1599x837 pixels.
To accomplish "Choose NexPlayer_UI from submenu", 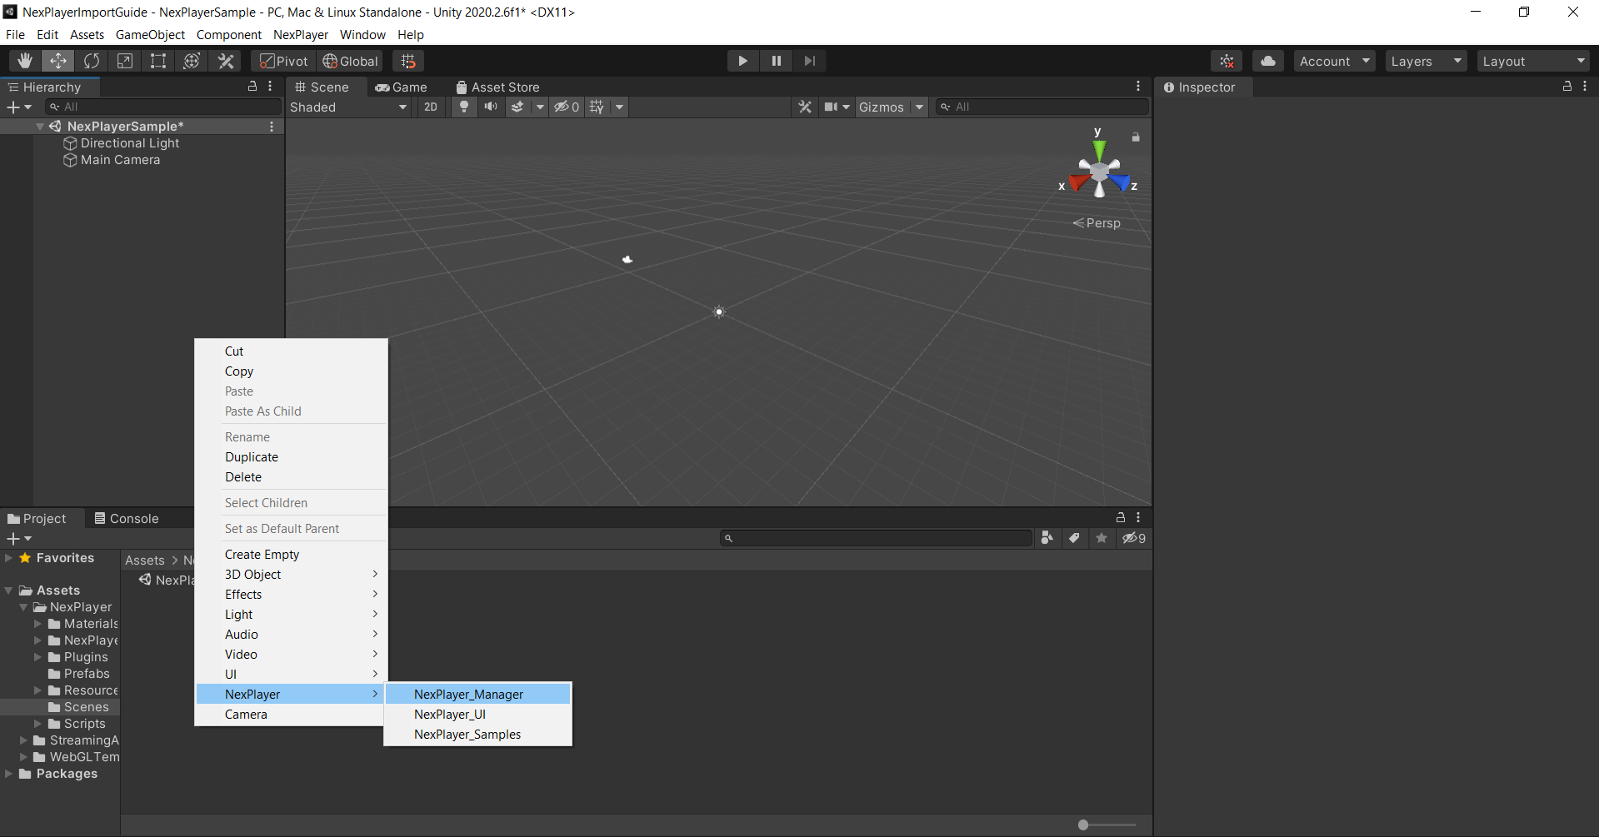I will [478, 715].
